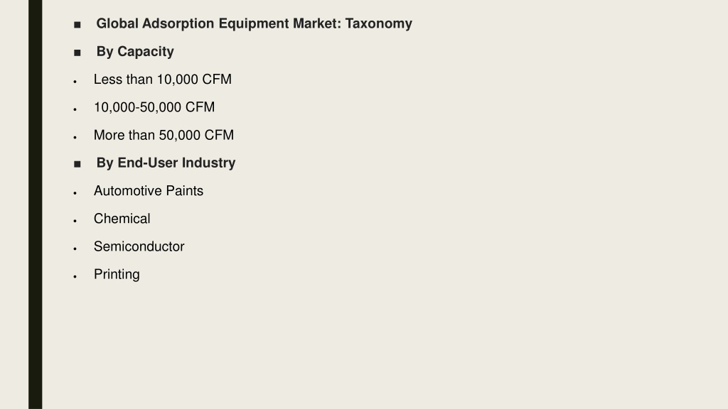The width and height of the screenshot is (728, 409).
Task: Click the Less than 10,000 CFM item
Action: (x=163, y=80)
